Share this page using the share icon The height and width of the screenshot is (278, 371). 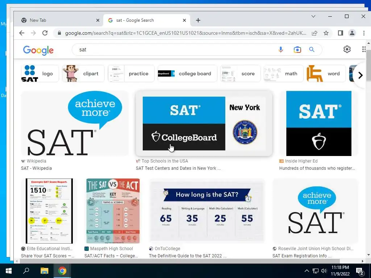(314, 33)
